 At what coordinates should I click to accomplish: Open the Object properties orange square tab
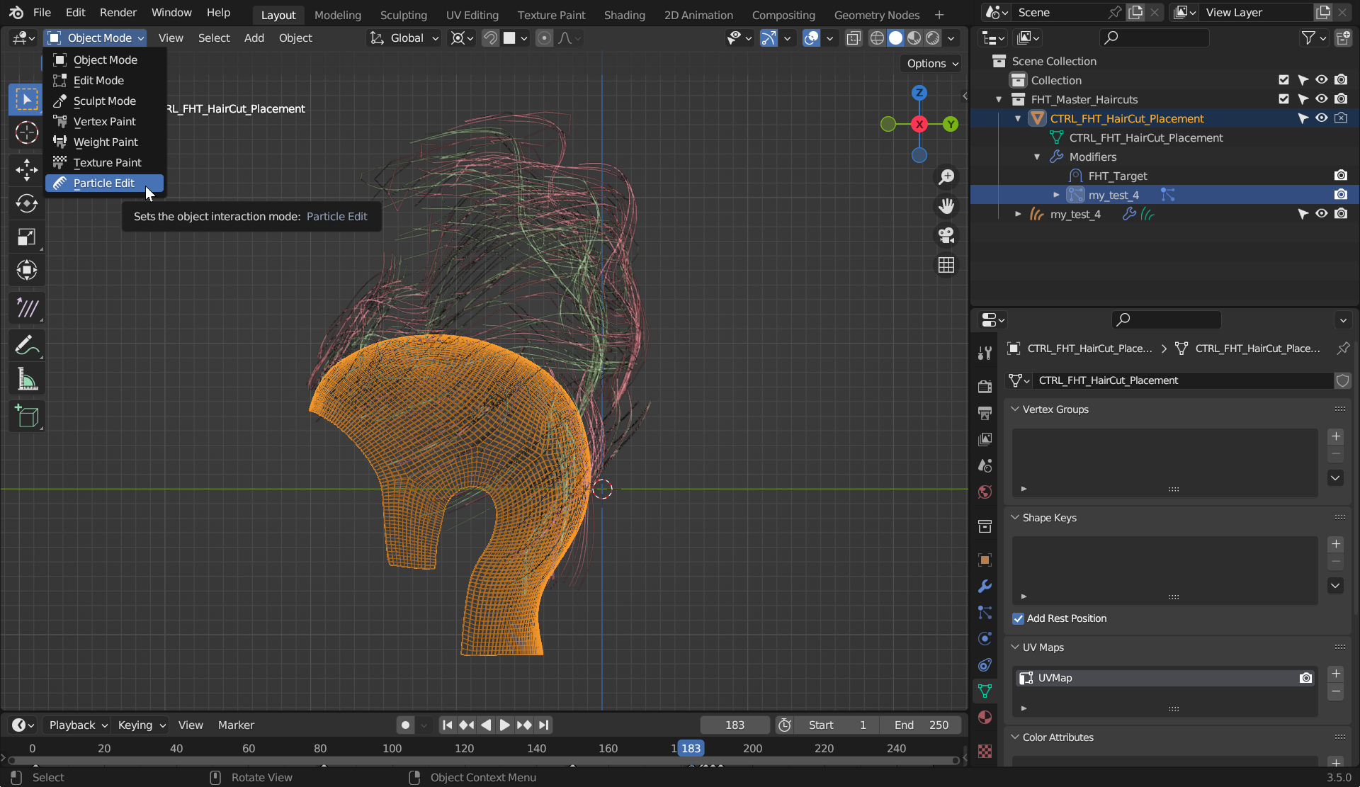click(x=985, y=560)
